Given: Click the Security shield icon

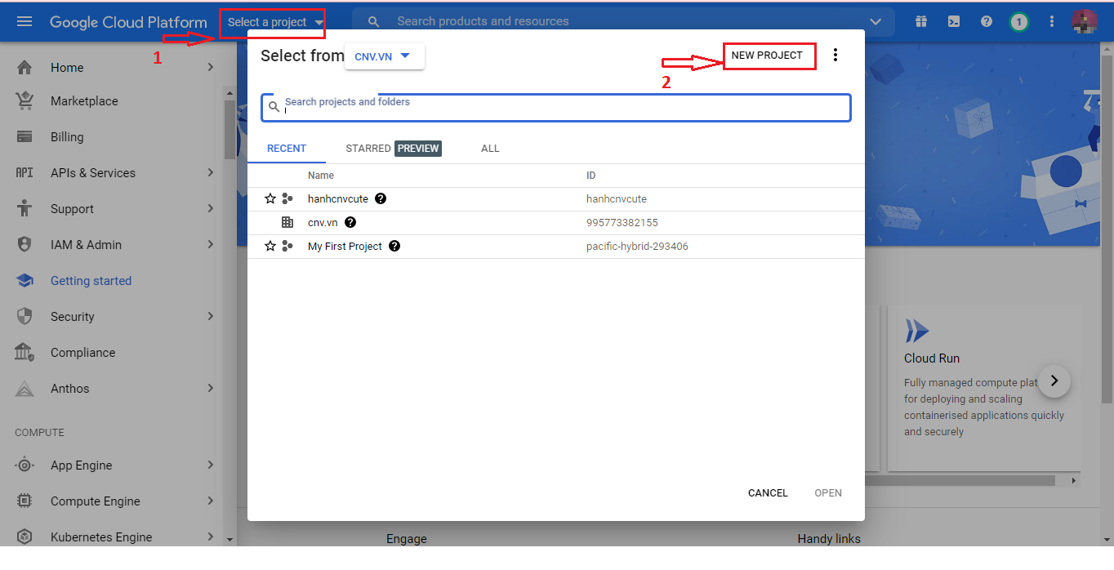Looking at the screenshot, I should coord(25,317).
